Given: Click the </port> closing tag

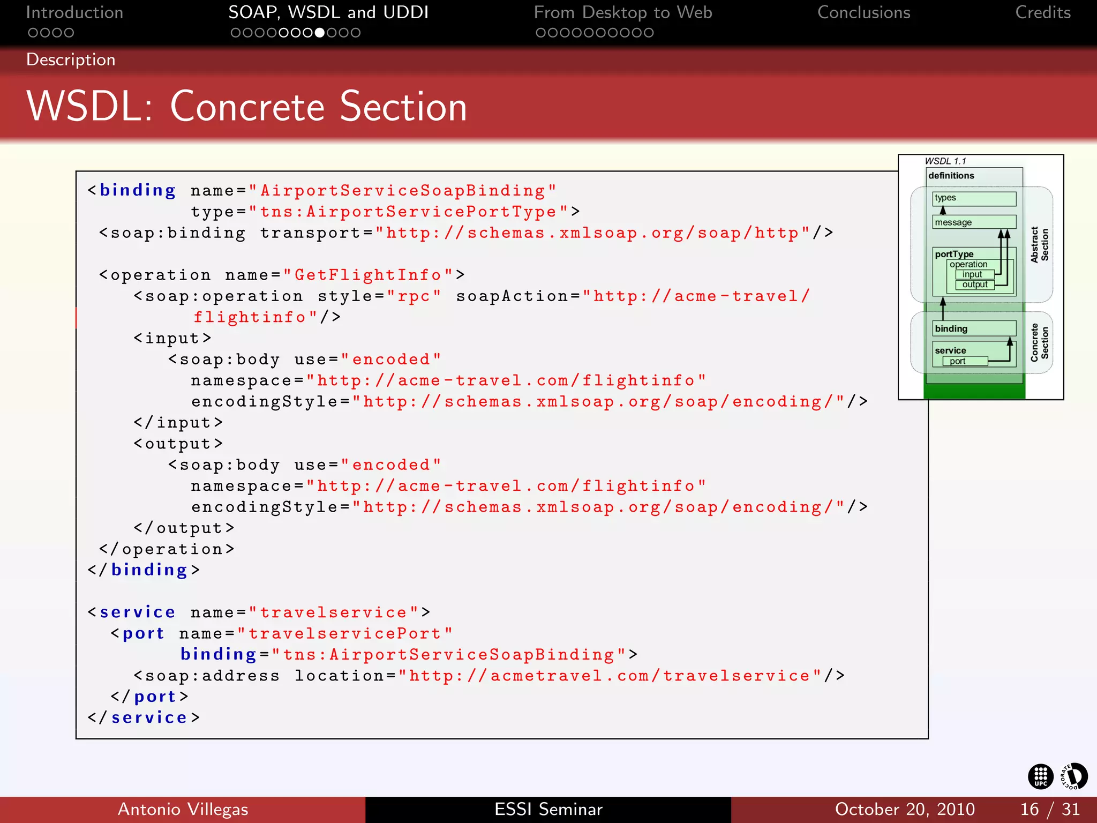Looking at the screenshot, I should 149,697.
